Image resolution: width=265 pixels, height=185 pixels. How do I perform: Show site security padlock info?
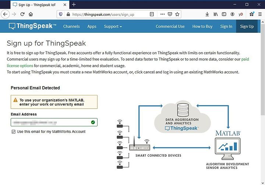[68, 14]
